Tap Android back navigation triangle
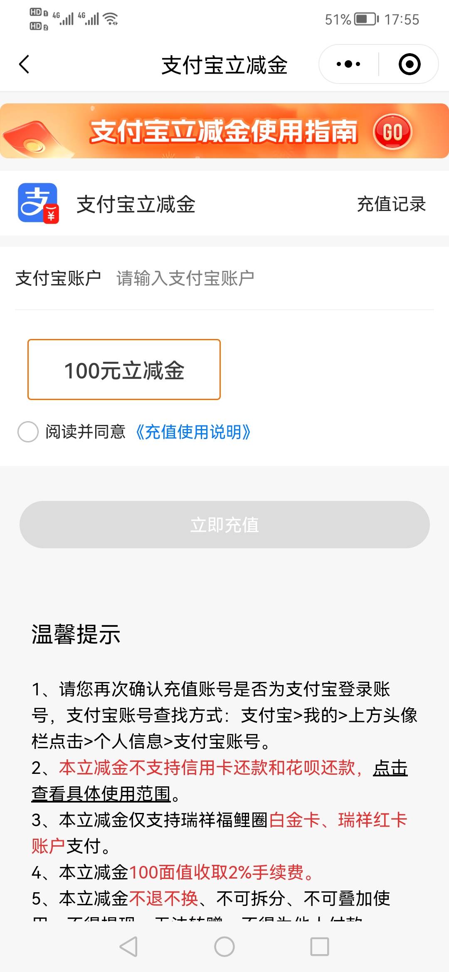 point(128,947)
